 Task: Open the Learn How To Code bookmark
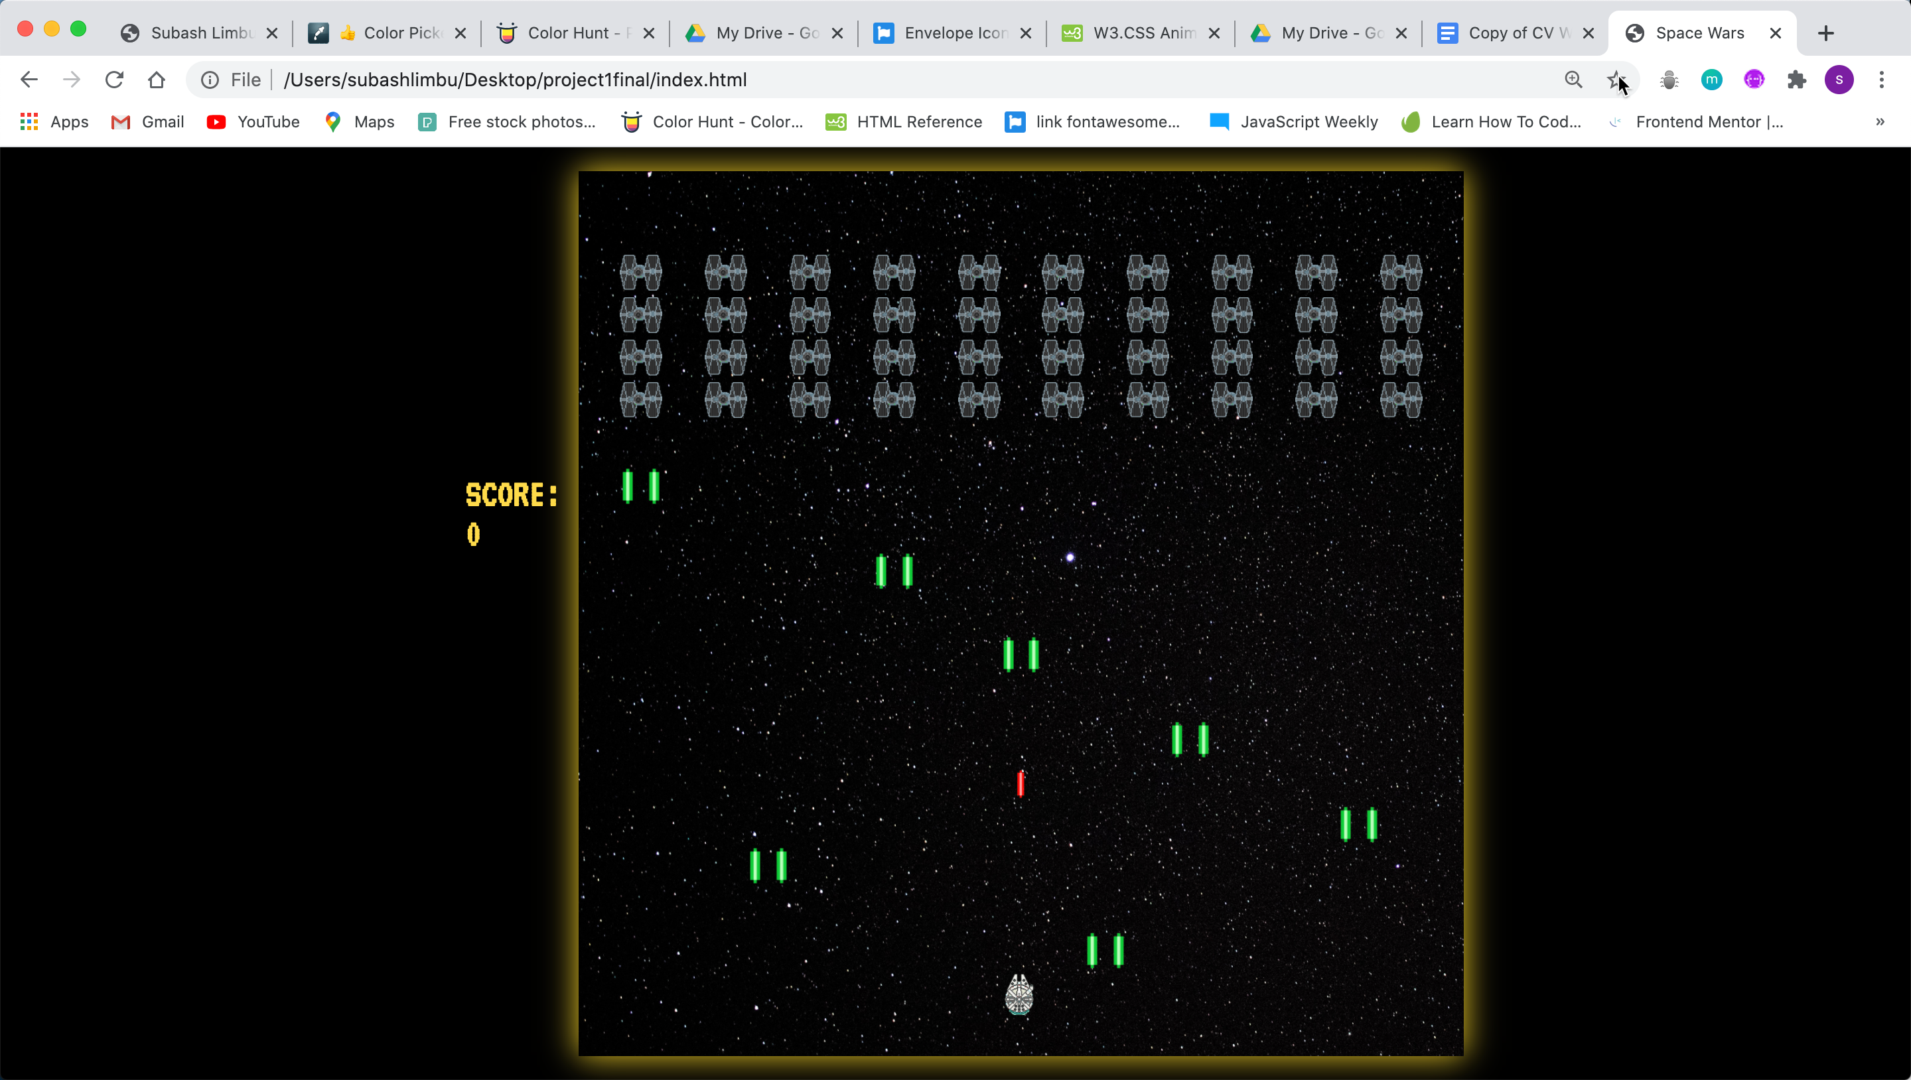click(1491, 121)
